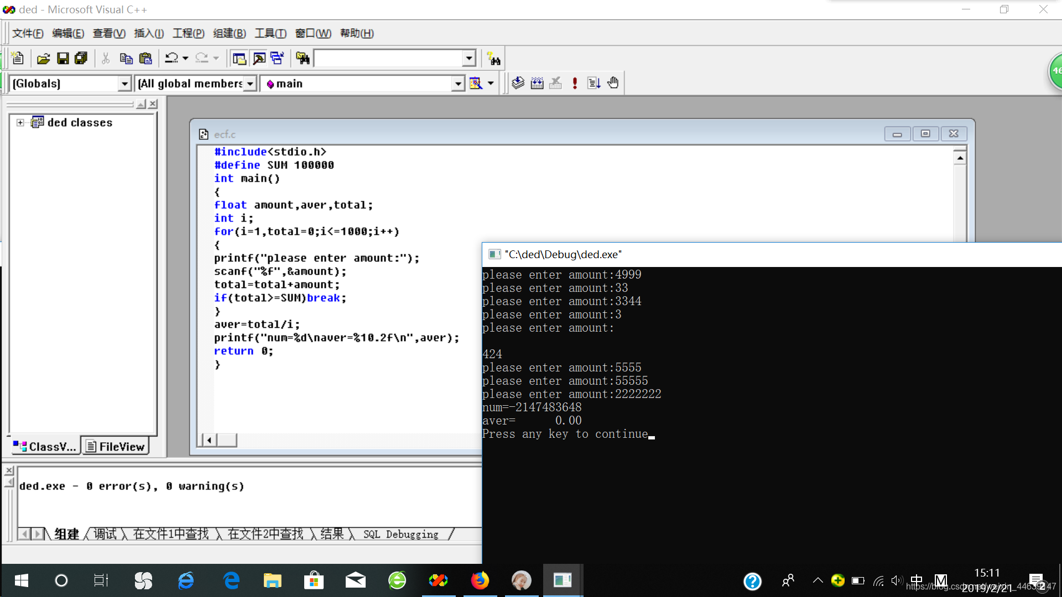This screenshot has height=597, width=1062.
Task: Click the Copy toolbar icon
Action: pyautogui.click(x=126, y=58)
